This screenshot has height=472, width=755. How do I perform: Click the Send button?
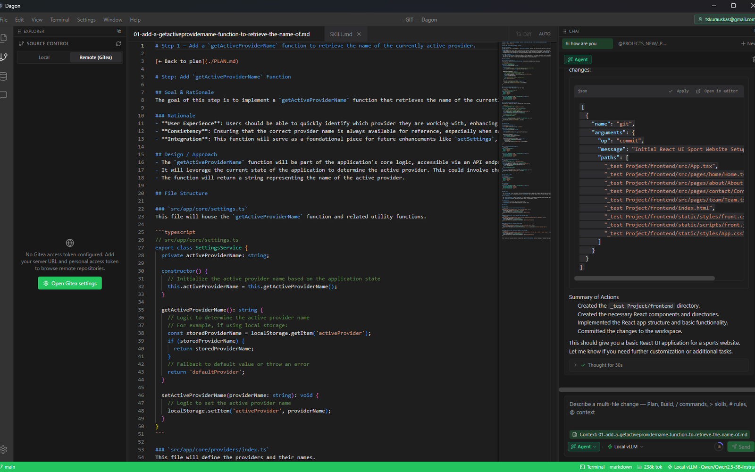740,447
